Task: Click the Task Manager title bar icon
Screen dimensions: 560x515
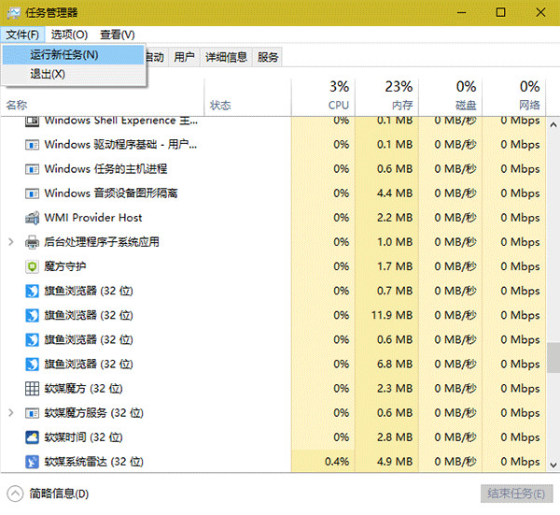Action: click(x=12, y=13)
